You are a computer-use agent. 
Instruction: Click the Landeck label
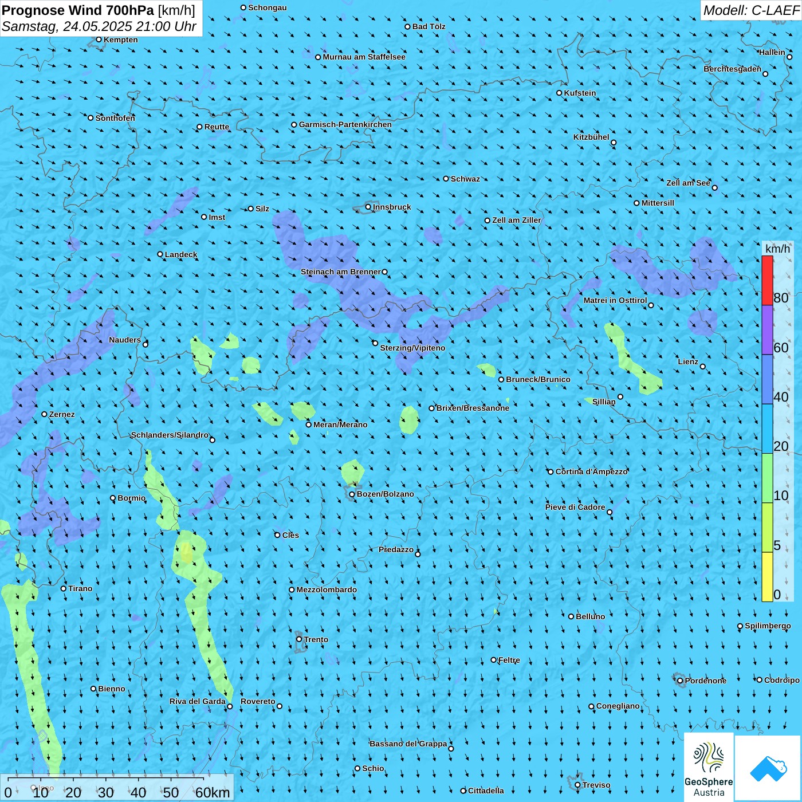[x=181, y=254]
